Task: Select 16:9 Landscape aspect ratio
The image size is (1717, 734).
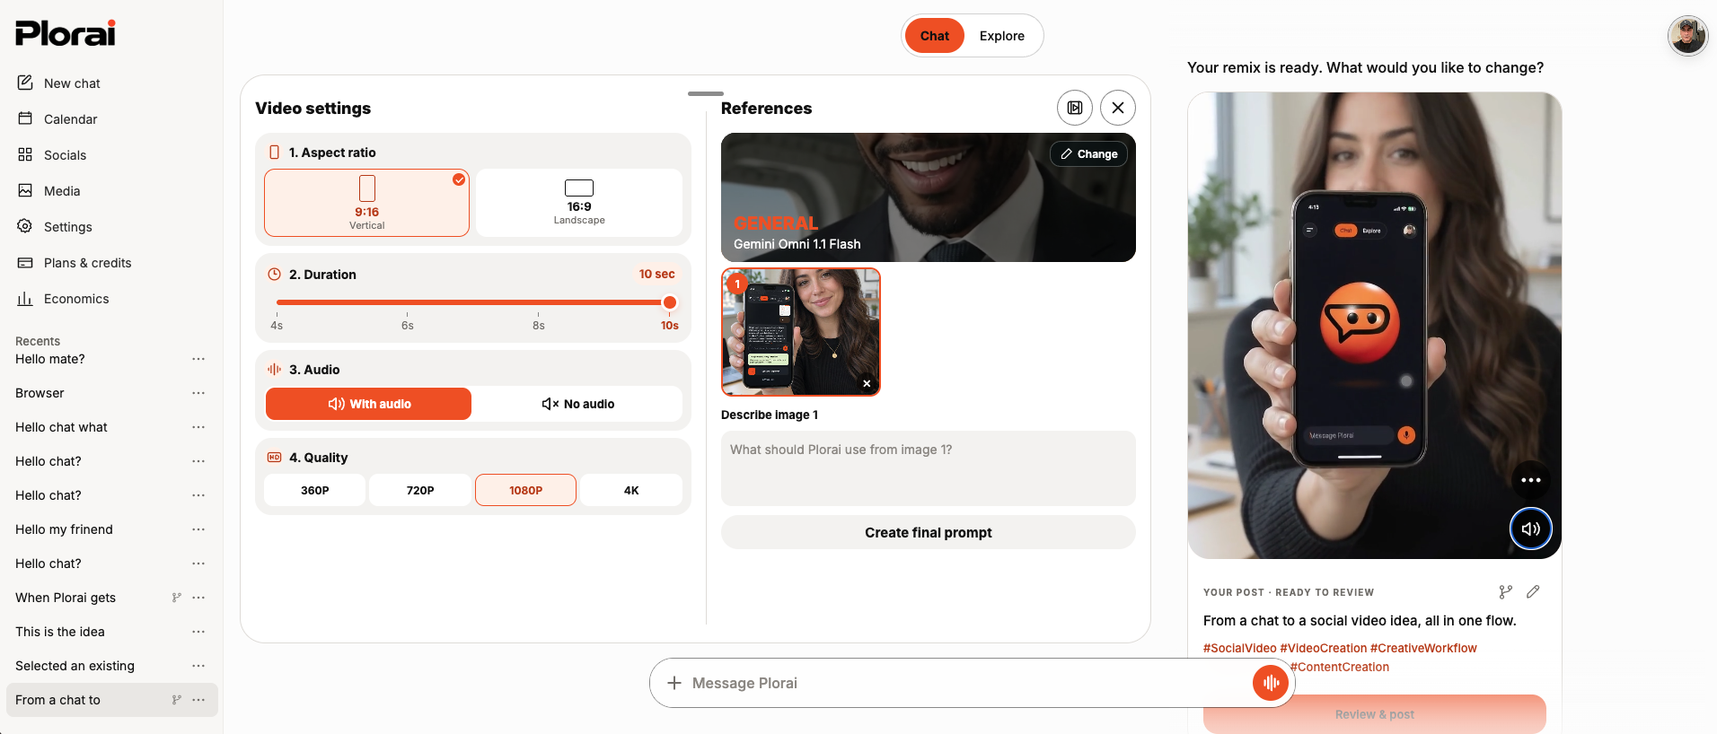Action: click(579, 203)
